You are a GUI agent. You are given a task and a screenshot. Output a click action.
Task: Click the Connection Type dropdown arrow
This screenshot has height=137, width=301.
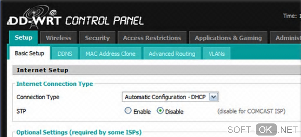pos(213,97)
